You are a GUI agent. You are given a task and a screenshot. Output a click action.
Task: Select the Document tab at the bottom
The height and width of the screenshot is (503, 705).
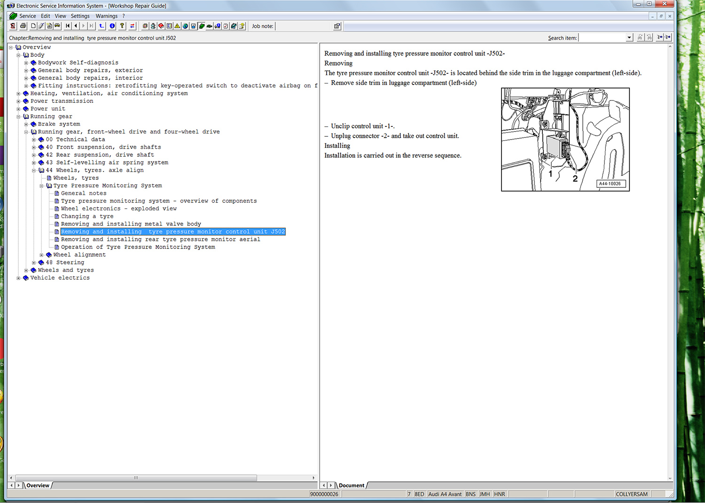351,485
